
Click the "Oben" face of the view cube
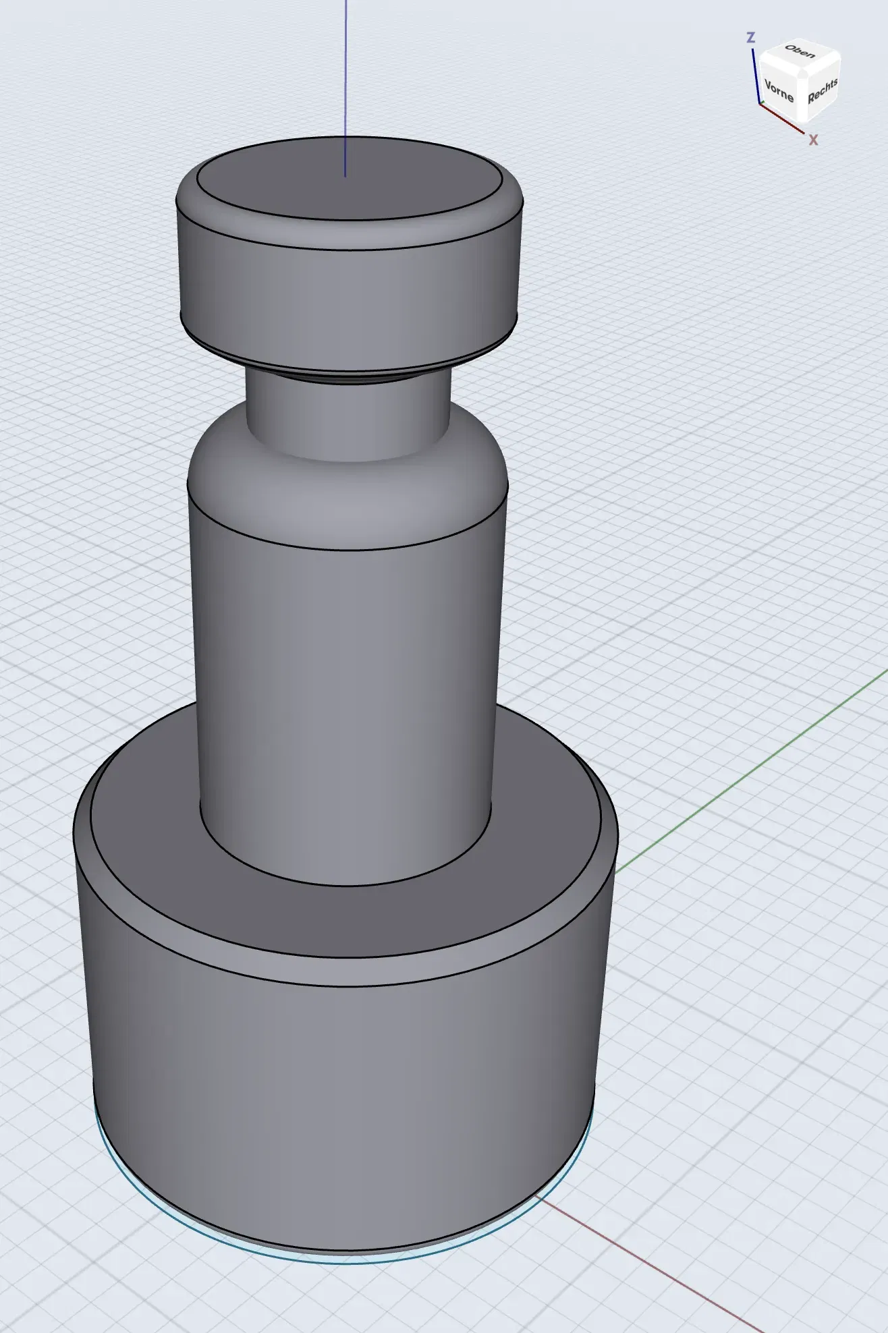pos(800,52)
